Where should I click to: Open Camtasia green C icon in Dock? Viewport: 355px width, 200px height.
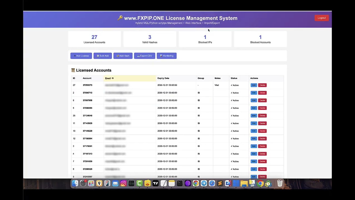tap(139, 183)
